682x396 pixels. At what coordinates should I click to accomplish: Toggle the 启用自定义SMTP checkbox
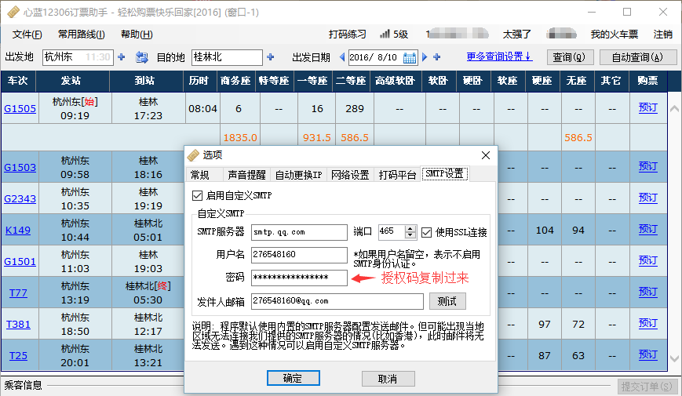pos(197,195)
